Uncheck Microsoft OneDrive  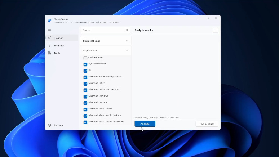(x=85, y=97)
